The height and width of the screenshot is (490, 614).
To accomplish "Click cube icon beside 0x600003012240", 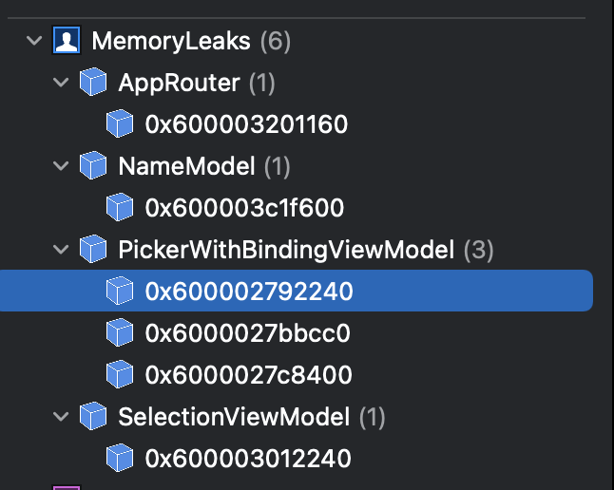I will [x=119, y=458].
